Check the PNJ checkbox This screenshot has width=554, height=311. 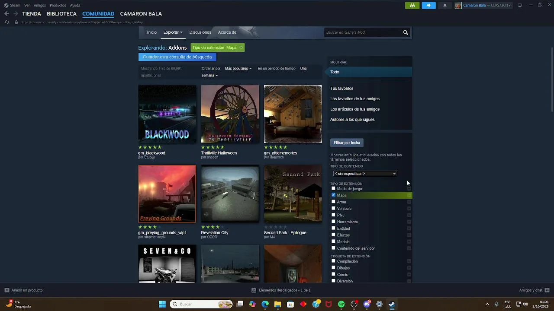(333, 215)
